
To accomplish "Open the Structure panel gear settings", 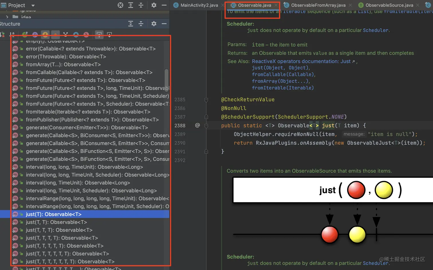I will point(154,24).
